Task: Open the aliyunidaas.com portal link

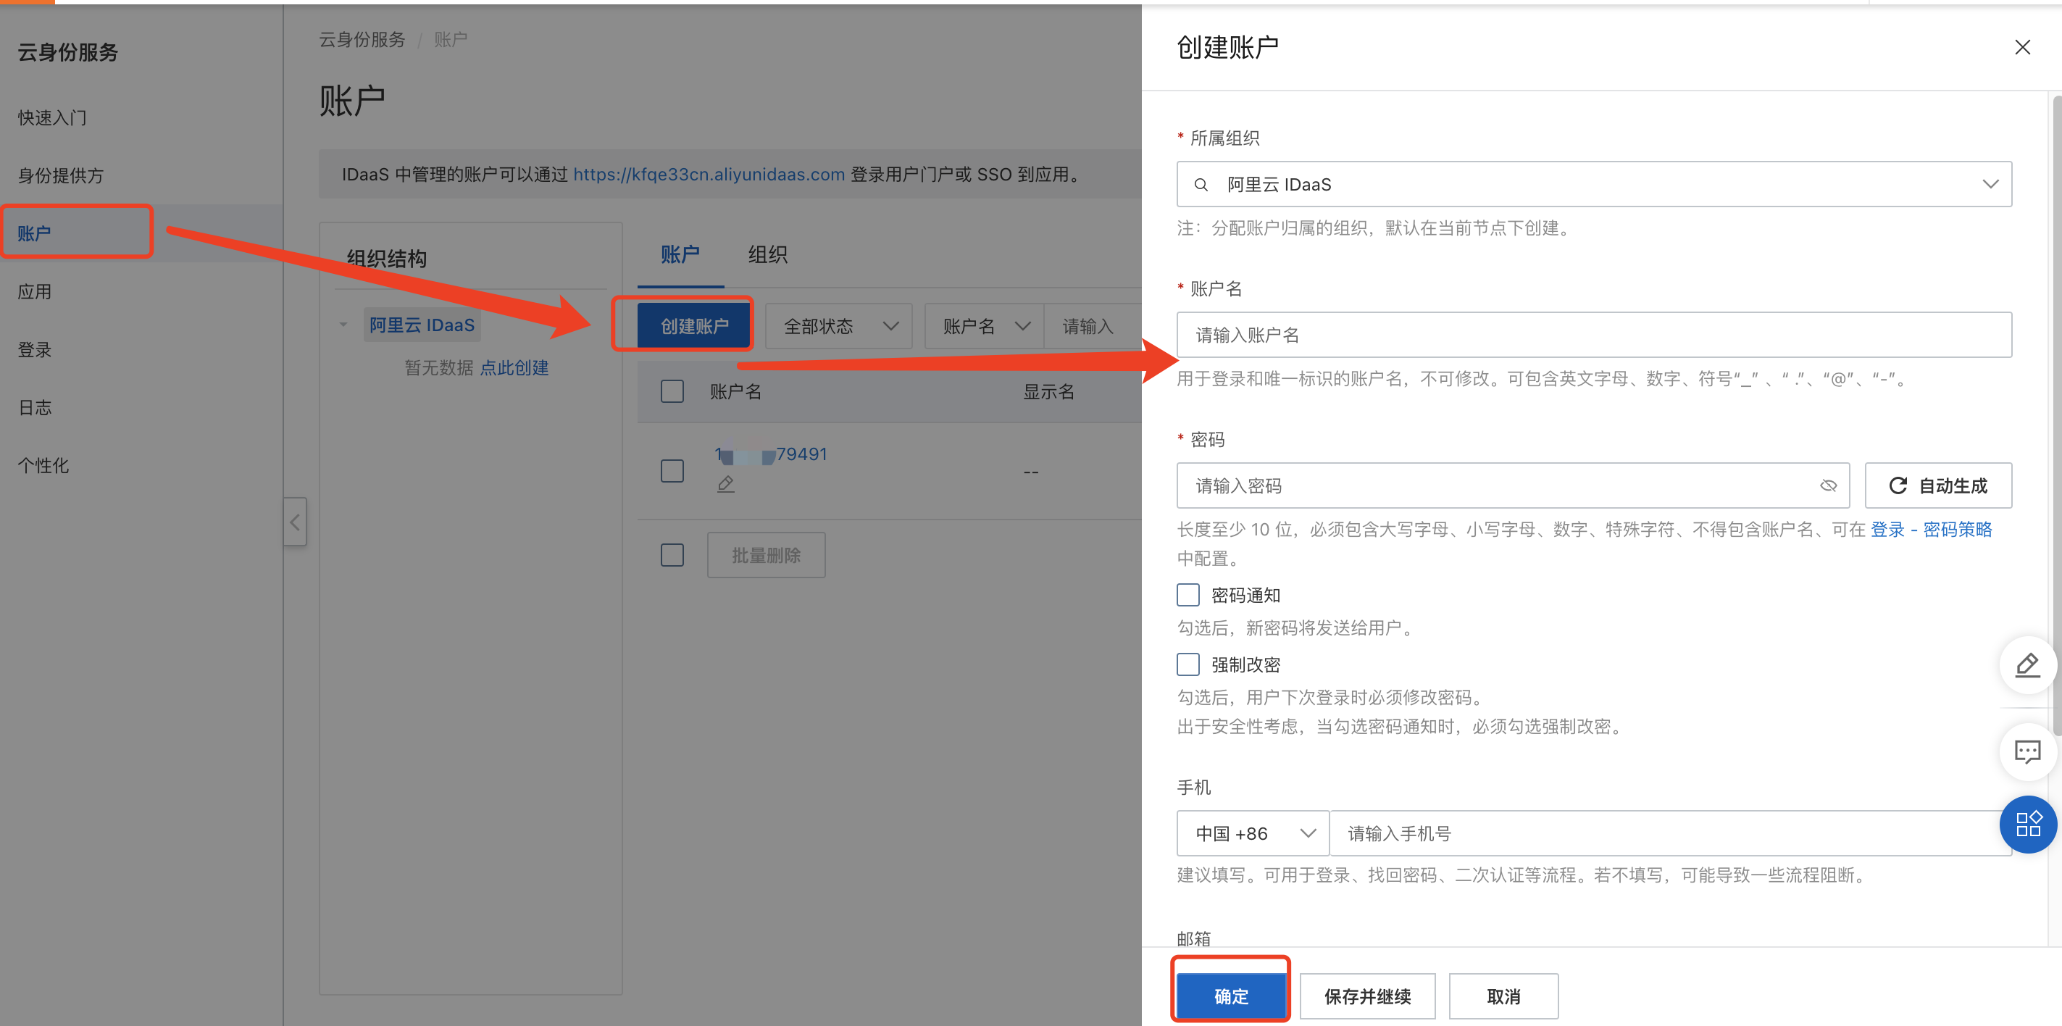Action: pyautogui.click(x=709, y=175)
